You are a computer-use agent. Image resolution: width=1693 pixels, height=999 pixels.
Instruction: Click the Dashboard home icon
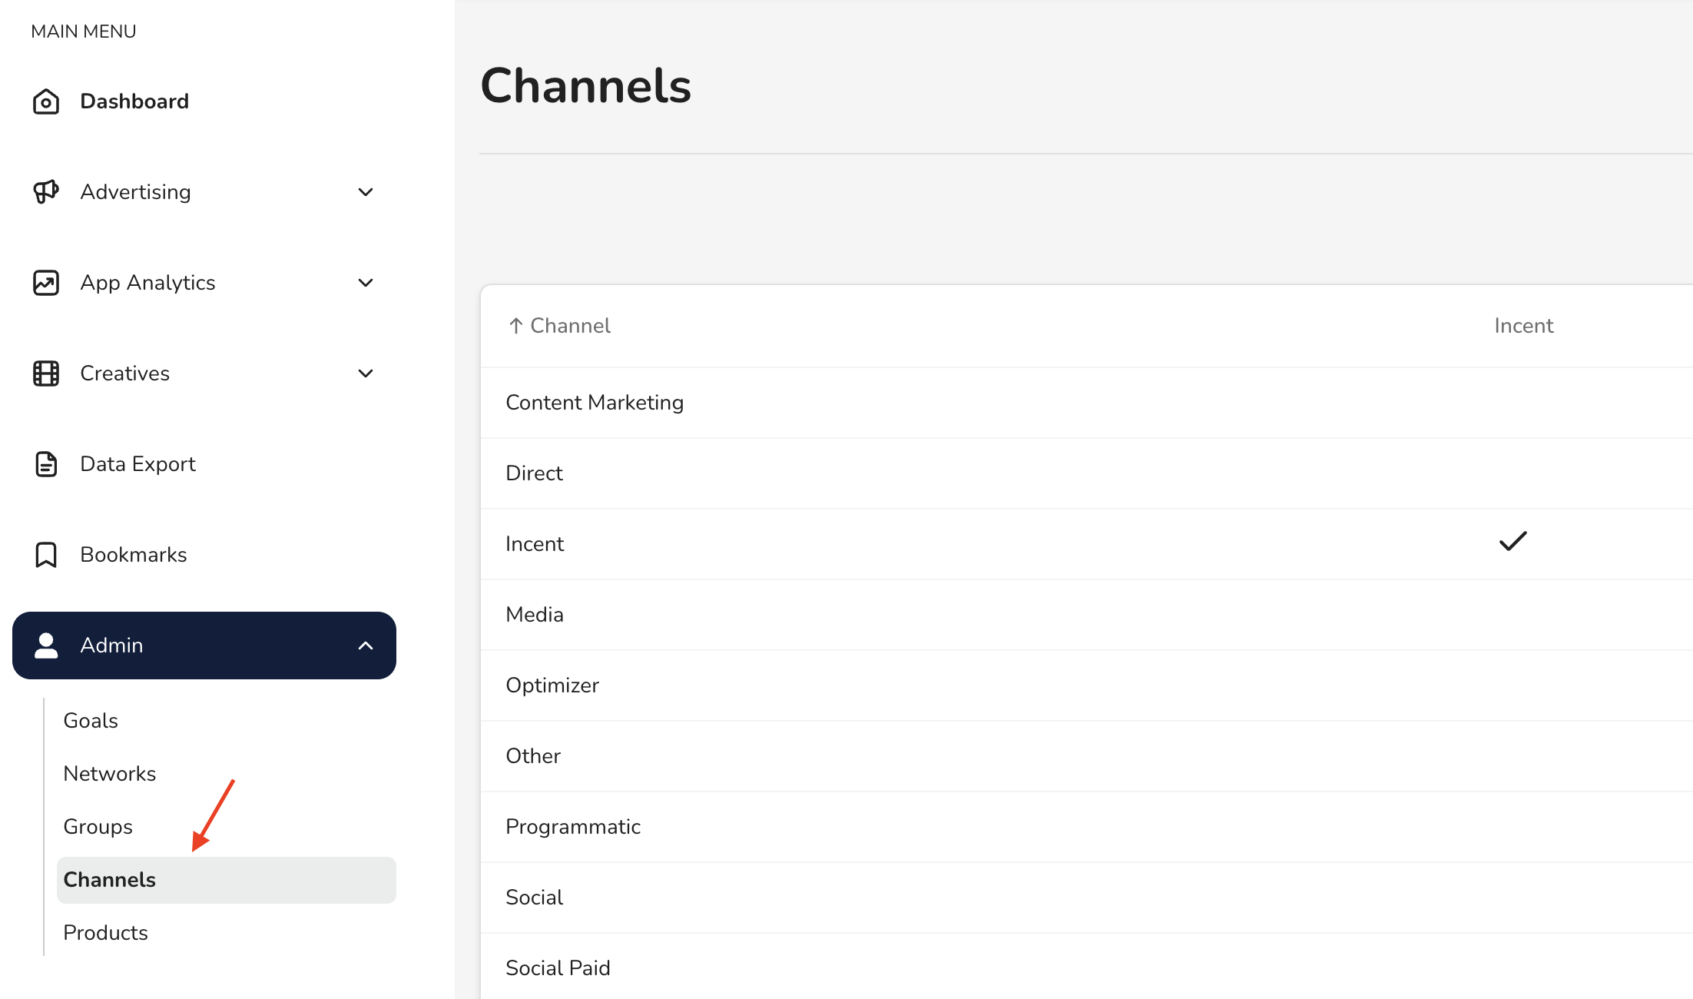coord(46,101)
